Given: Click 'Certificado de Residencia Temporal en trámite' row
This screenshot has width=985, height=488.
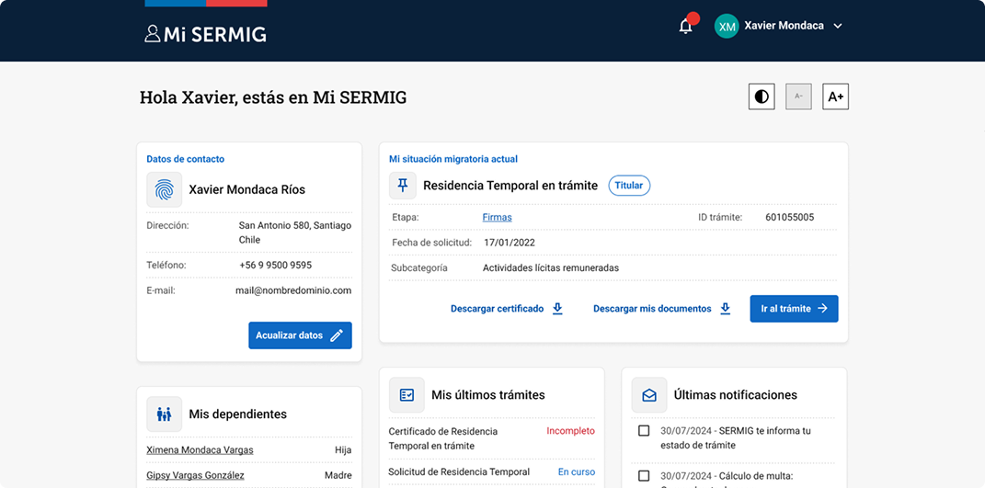Looking at the screenshot, I should pos(492,438).
